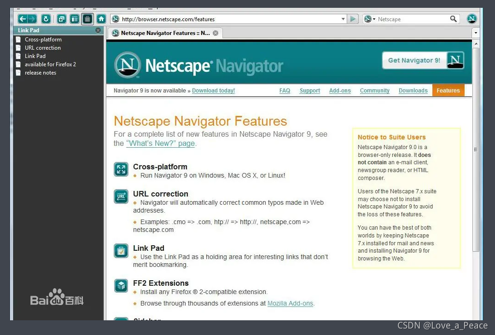Open the Downloads navigation link

tap(413, 91)
